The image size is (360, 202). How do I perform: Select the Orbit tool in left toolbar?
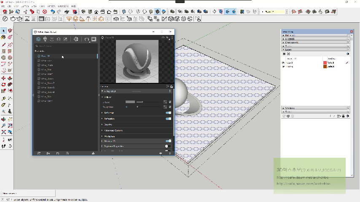(x=3, y=119)
